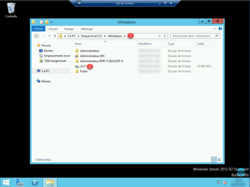This screenshot has width=250, height=187.
Task: Click the muted volume tray icon
Action: click(x=225, y=182)
